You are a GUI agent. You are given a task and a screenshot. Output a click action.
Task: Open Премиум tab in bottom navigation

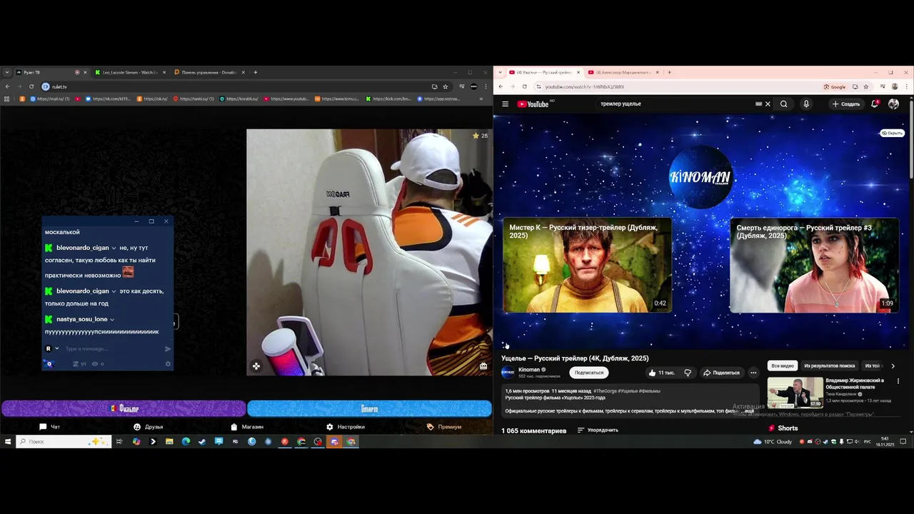coord(444,427)
